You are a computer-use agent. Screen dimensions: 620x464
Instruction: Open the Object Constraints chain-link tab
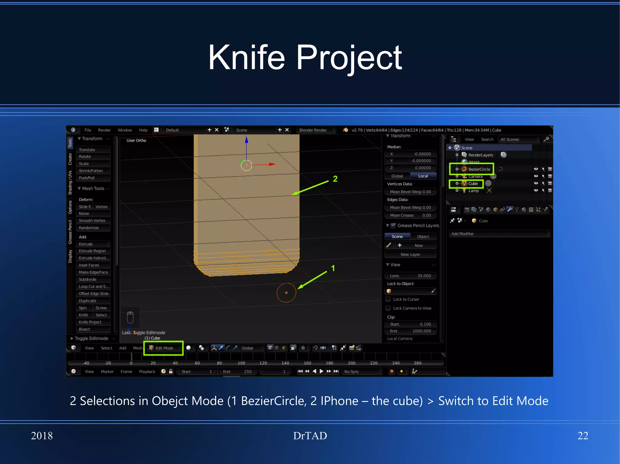(x=503, y=209)
